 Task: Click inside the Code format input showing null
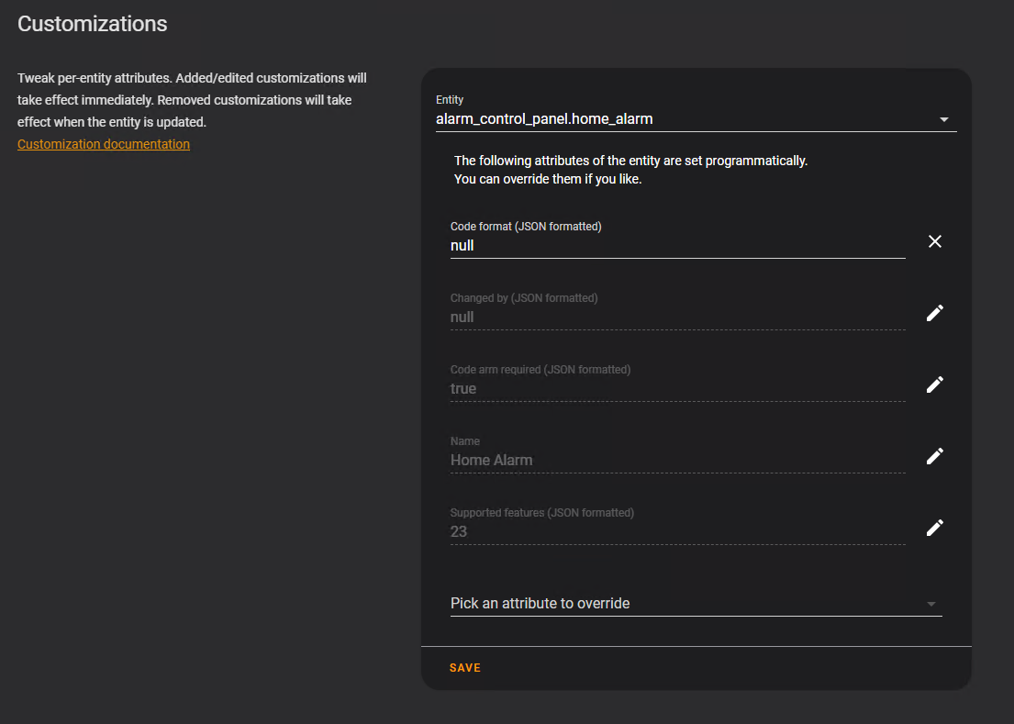tap(642, 245)
